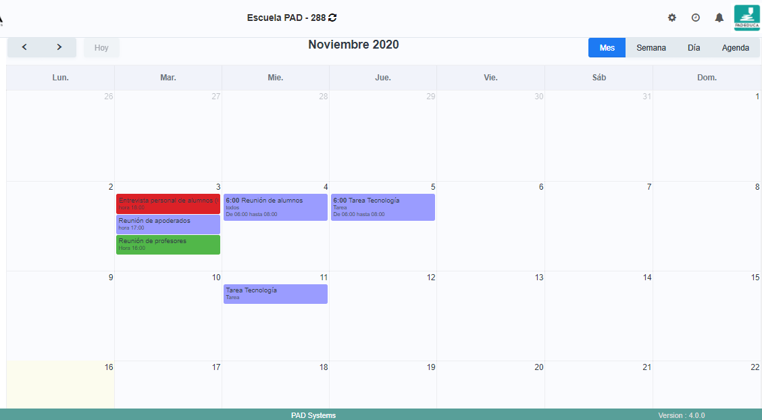
Task: Select the Día view tab
Action: 694,48
